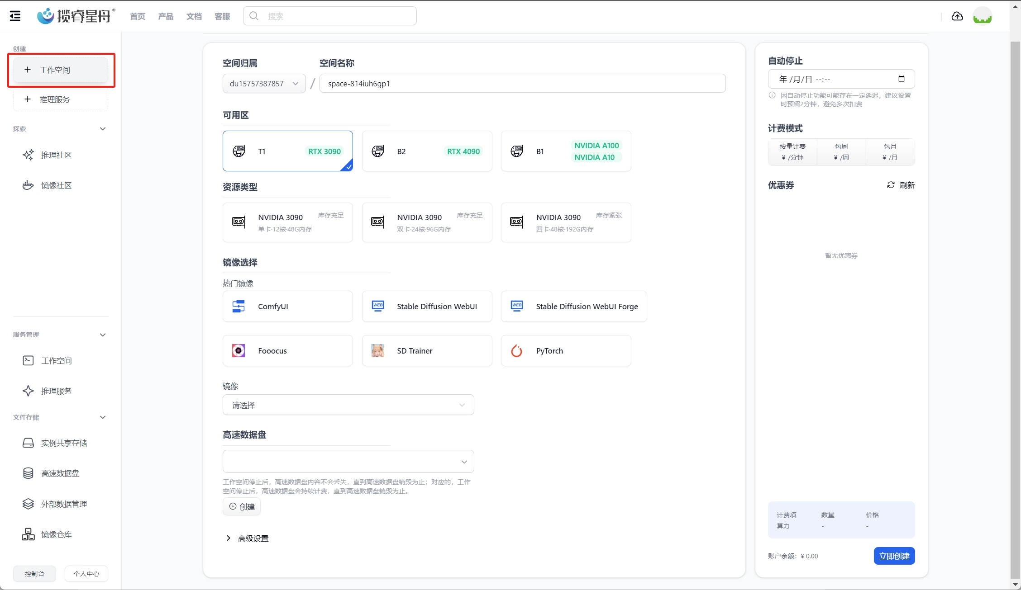Click the 自动停止 date time field
The height and width of the screenshot is (590, 1021).
841,79
